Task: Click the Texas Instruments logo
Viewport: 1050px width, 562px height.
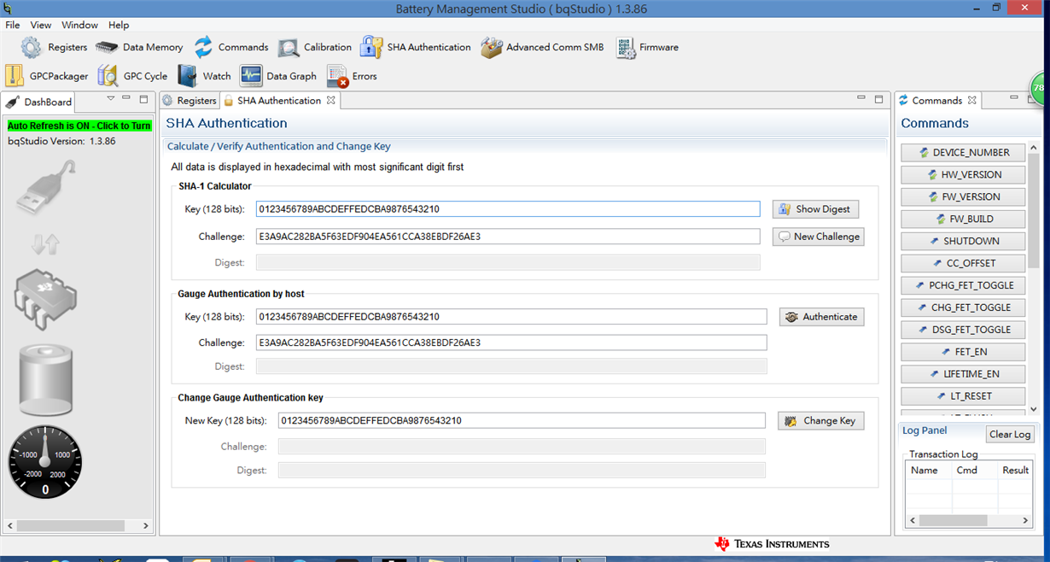Action: pos(772,544)
